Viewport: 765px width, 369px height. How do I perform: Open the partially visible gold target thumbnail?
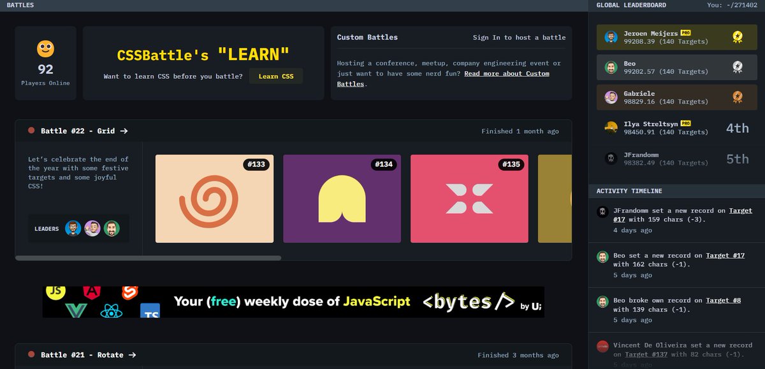pyautogui.click(x=555, y=198)
